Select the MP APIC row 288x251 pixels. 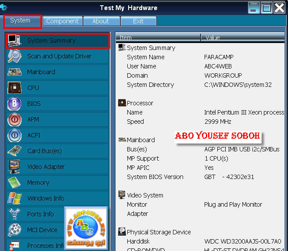pyautogui.click(x=200, y=168)
